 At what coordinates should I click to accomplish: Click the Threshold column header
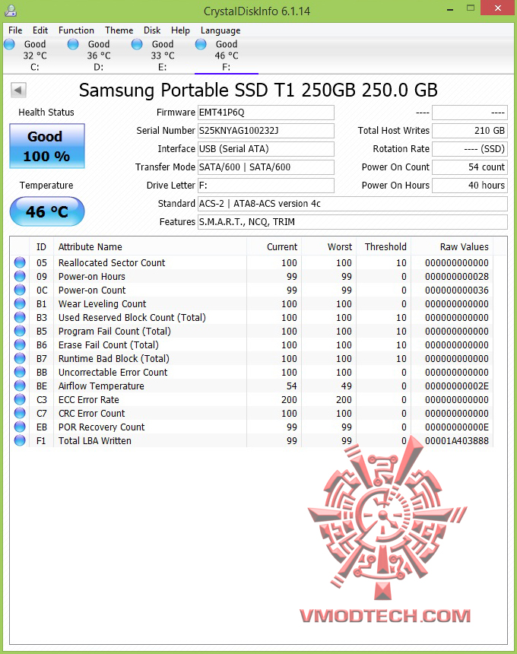tap(384, 247)
